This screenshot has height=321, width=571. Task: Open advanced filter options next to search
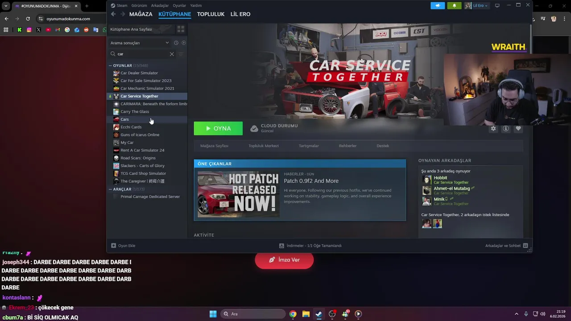(181, 54)
